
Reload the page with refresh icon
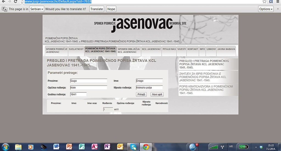(x=15, y=1)
